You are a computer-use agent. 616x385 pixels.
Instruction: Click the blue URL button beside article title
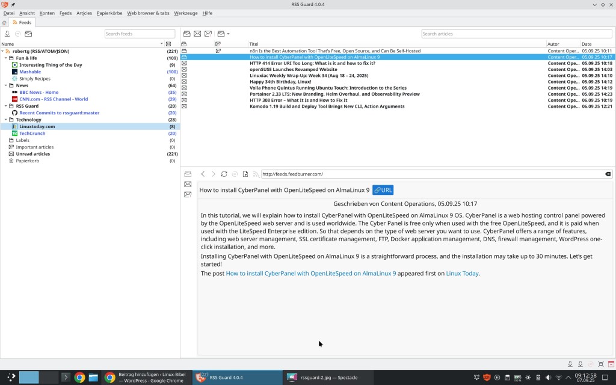[383, 190]
